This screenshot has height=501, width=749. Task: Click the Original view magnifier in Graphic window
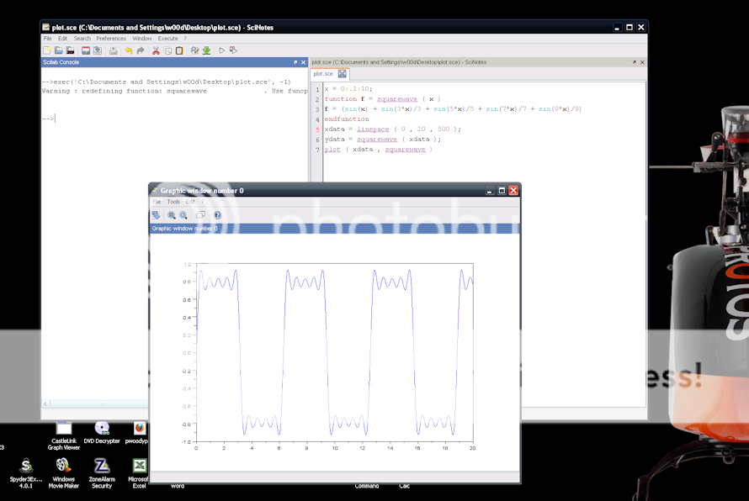[183, 215]
